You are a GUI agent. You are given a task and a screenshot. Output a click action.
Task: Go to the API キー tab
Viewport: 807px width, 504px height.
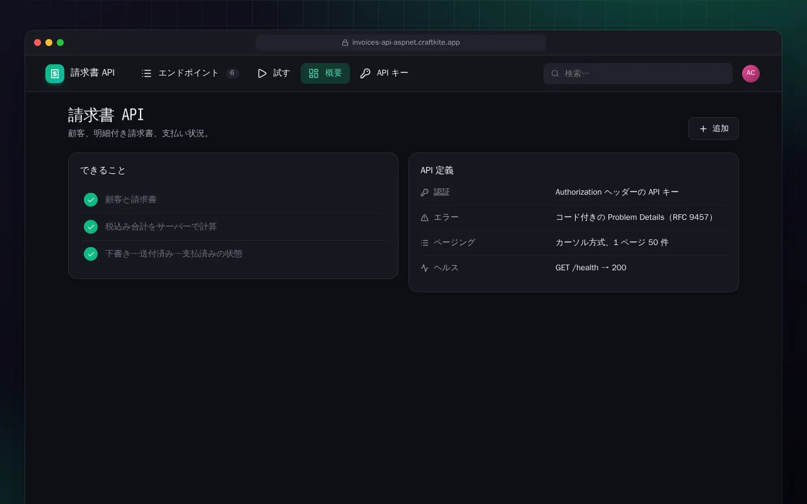click(384, 73)
